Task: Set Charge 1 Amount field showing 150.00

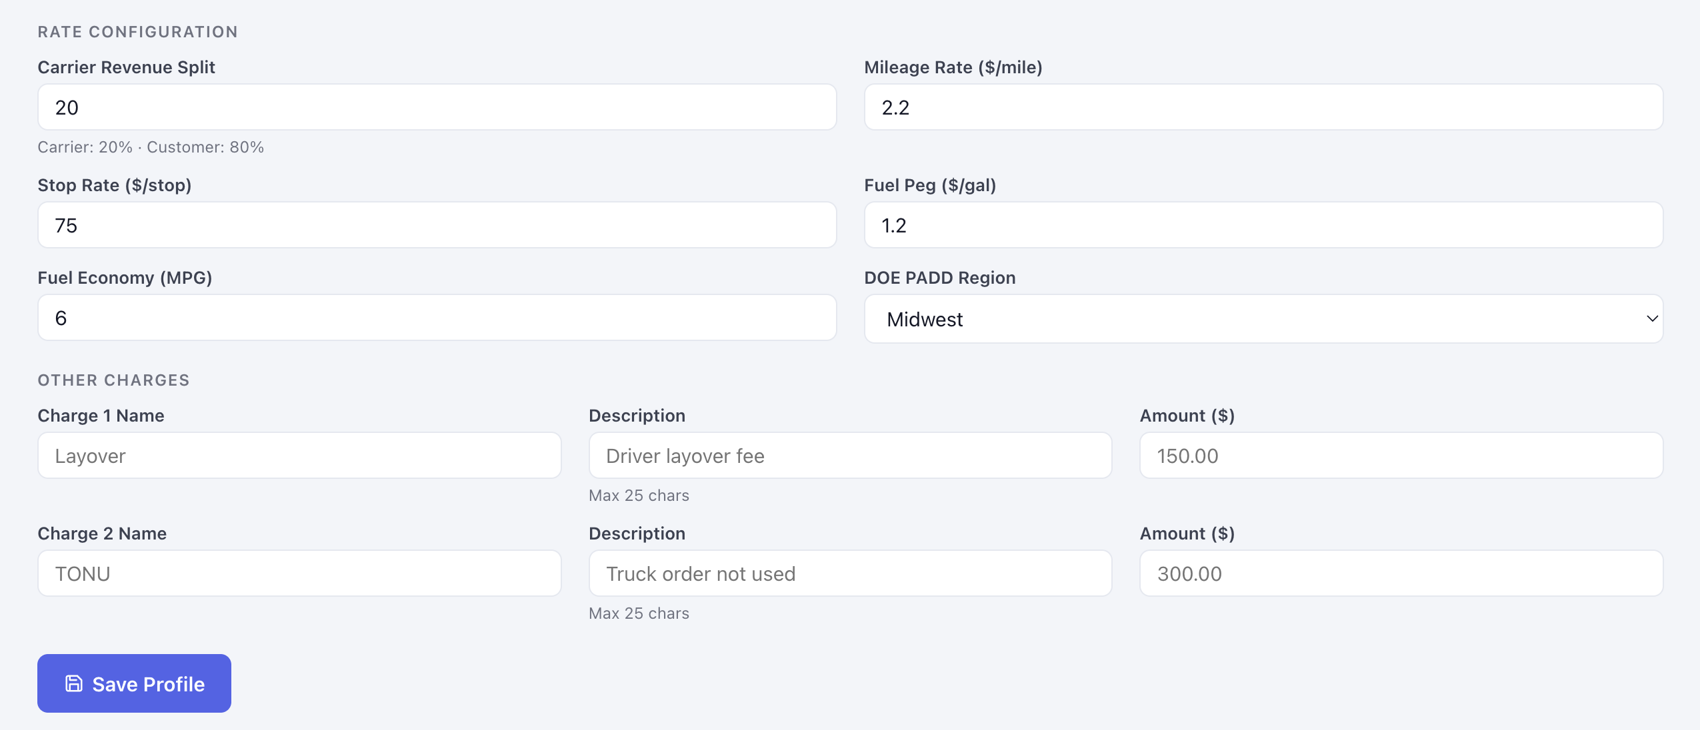Action: (x=1401, y=456)
